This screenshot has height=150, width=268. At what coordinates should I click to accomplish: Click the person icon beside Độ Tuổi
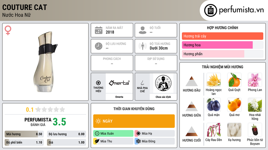point(143,30)
